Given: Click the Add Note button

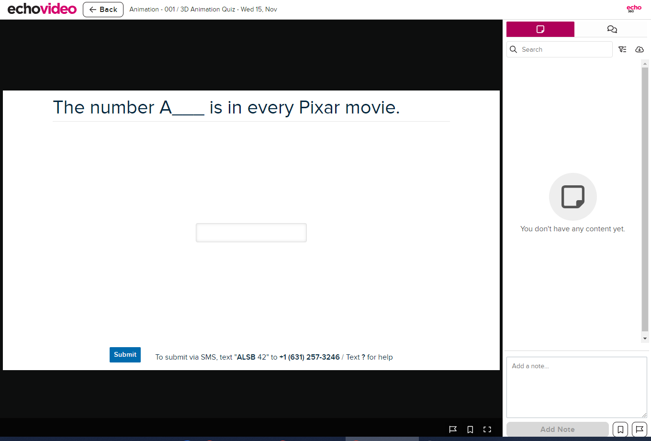Looking at the screenshot, I should tap(558, 429).
